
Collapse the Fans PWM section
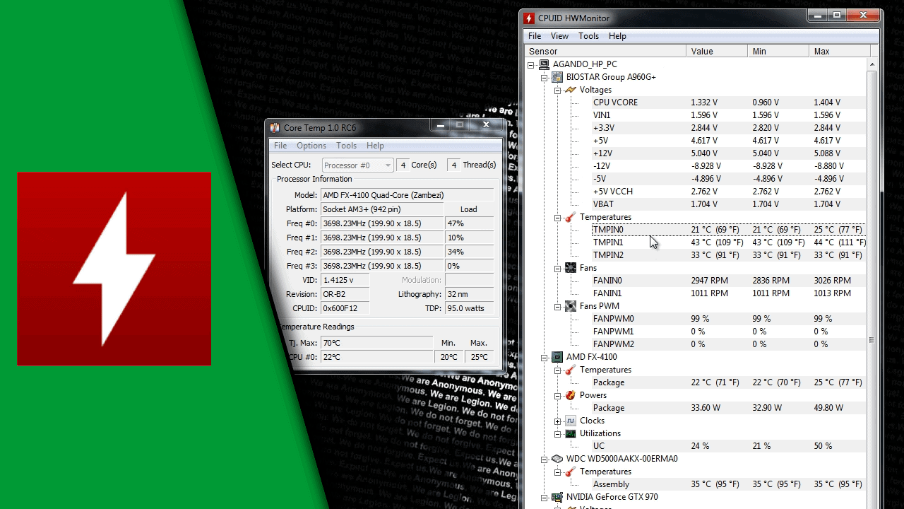coord(558,306)
